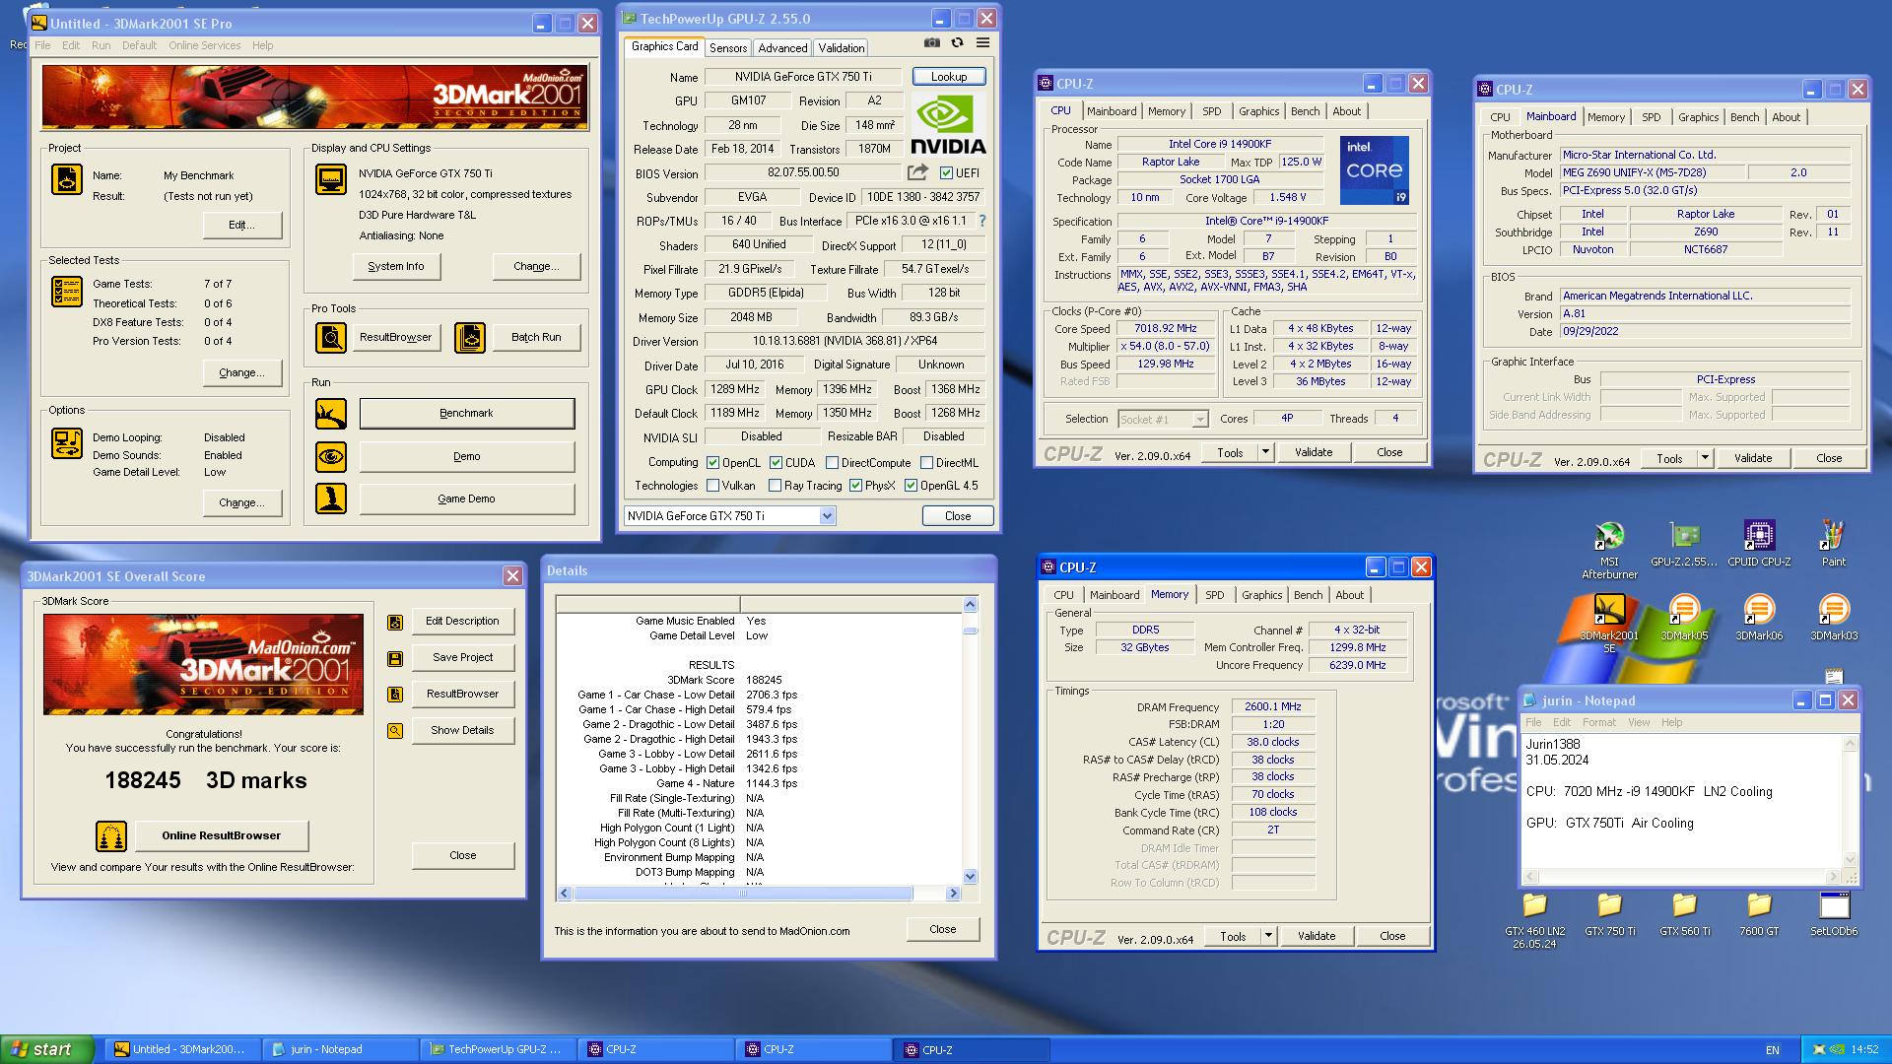Toggle PhysX checkbox

click(x=855, y=485)
